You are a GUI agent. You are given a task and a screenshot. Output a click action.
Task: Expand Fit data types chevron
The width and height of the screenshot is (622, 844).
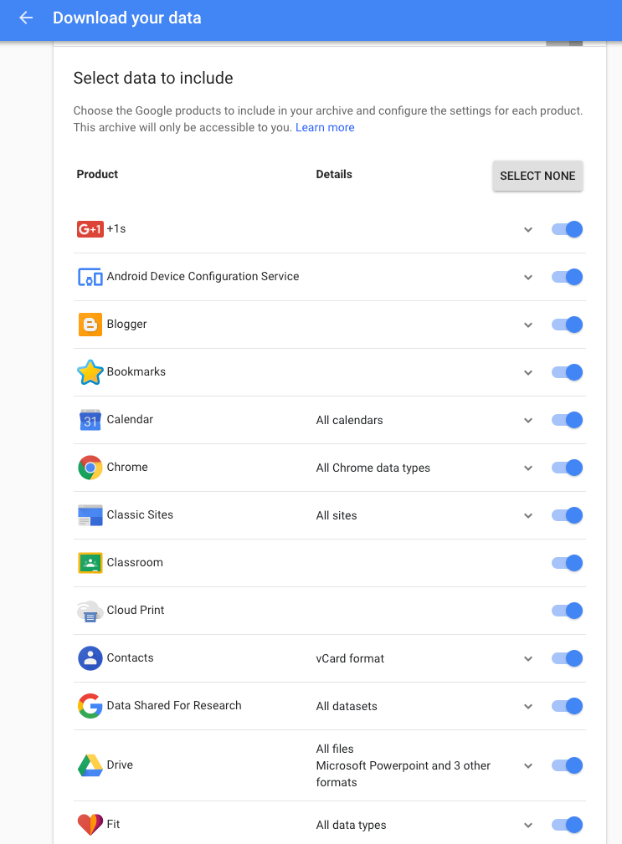point(528,825)
